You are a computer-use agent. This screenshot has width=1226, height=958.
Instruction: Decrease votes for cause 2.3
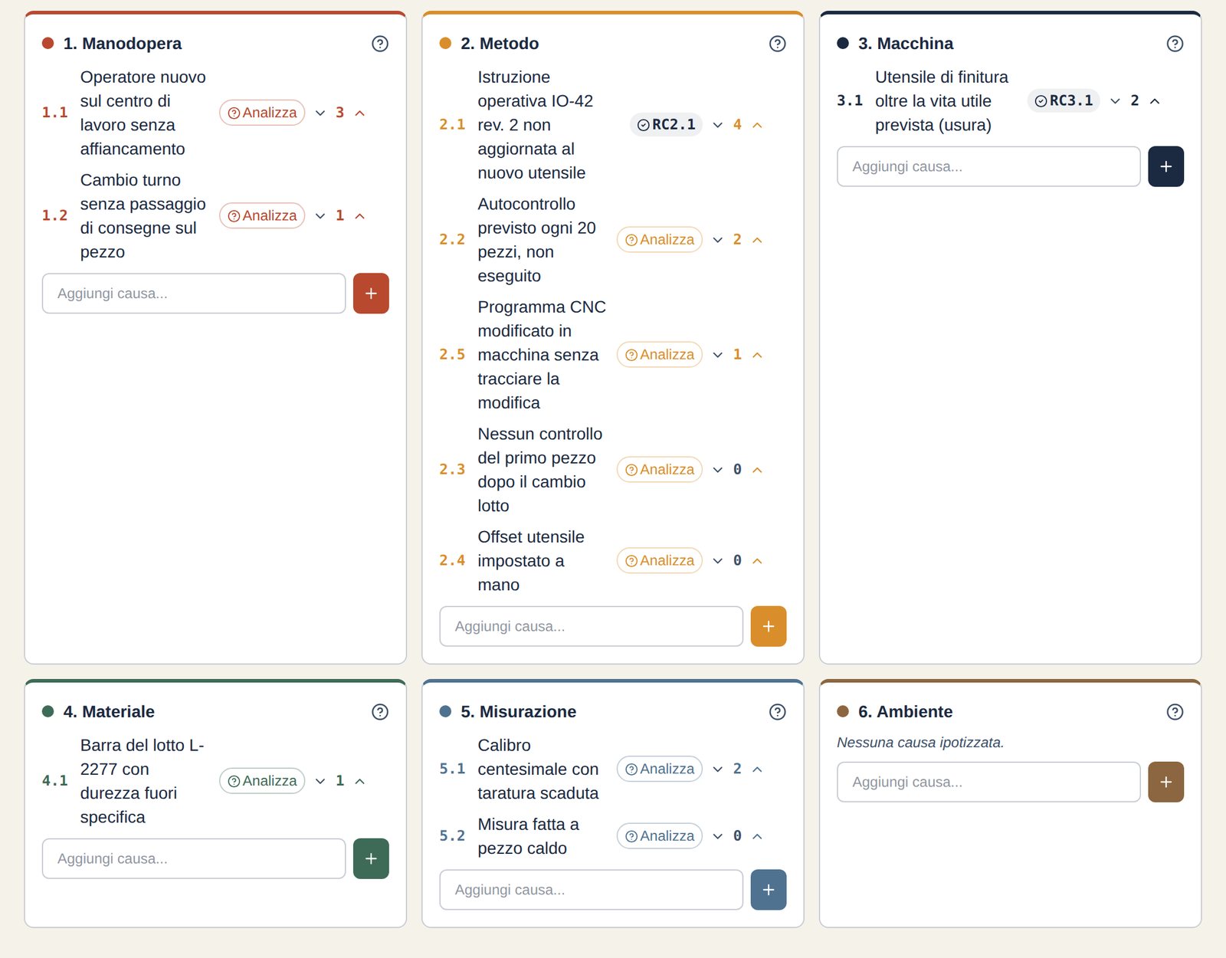tap(718, 470)
